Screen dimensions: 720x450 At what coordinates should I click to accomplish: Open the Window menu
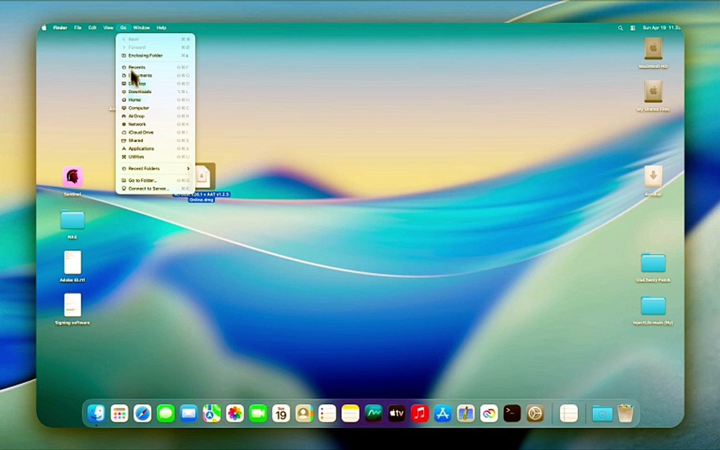pos(141,28)
